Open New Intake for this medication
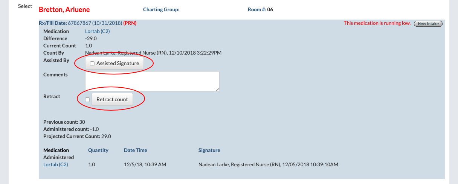Viewport: 458px width, 184px height. [428, 24]
